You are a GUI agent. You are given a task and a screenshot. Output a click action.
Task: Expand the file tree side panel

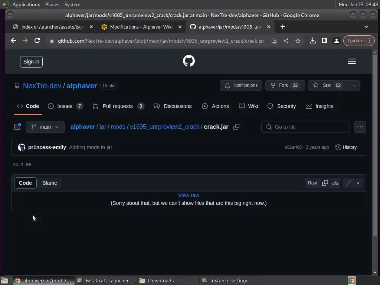click(17, 127)
